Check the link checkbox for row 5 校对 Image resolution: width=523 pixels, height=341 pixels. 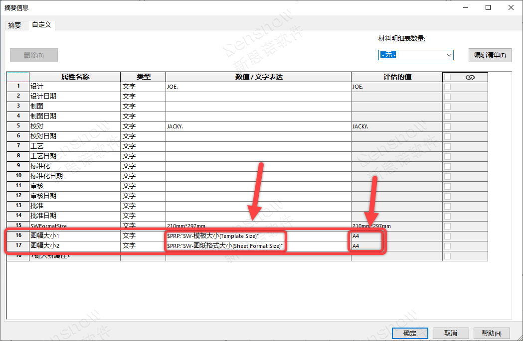point(448,126)
